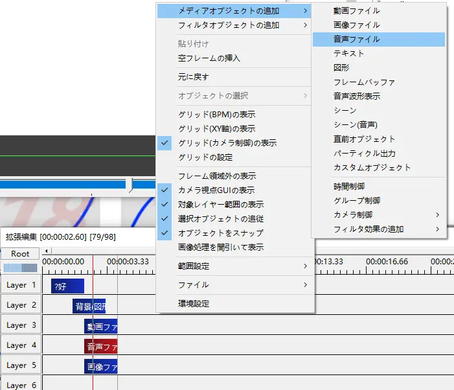Click the timeline zoom scale bars
Viewport: 454px width, 390px height.
click(x=20, y=268)
